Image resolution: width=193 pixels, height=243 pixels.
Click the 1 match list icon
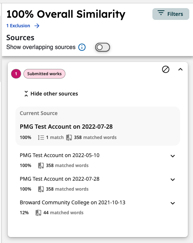pyautogui.click(x=41, y=138)
